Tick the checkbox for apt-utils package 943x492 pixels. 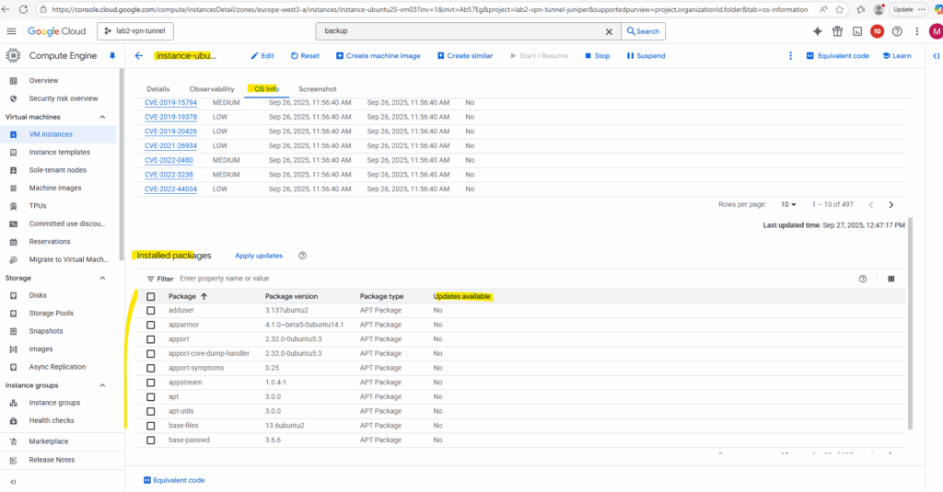coord(151,411)
